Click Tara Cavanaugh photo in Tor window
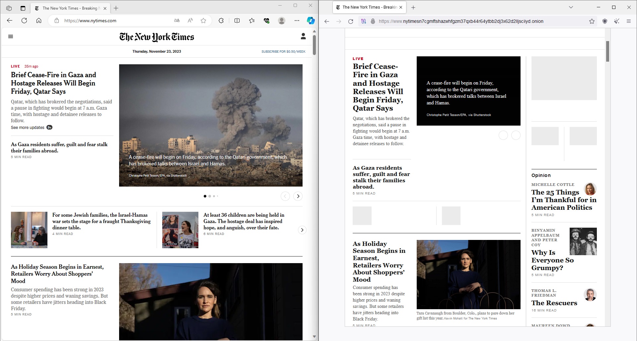The height and width of the screenshot is (341, 637). (468, 274)
